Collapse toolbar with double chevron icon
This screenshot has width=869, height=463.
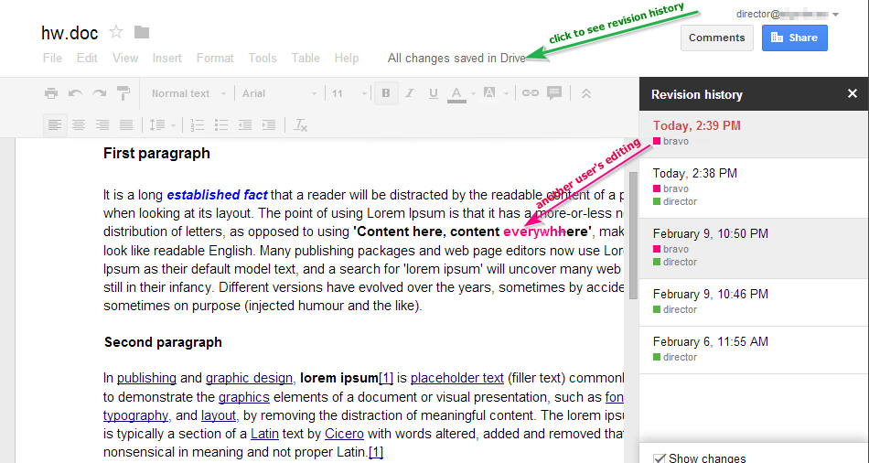coord(586,93)
